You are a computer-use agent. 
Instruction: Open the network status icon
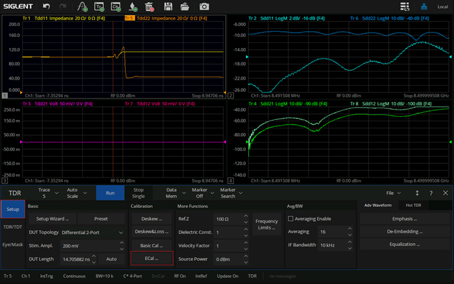pos(424,6)
